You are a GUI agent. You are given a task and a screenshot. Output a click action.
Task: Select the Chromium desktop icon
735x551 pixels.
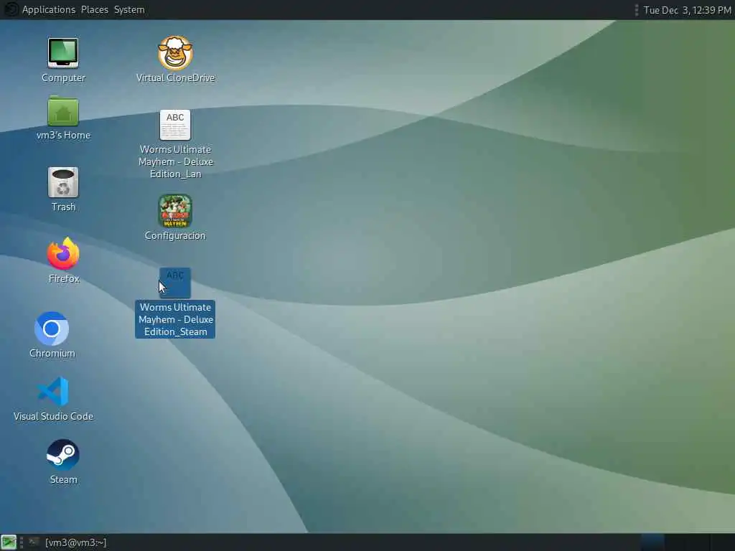(52, 329)
